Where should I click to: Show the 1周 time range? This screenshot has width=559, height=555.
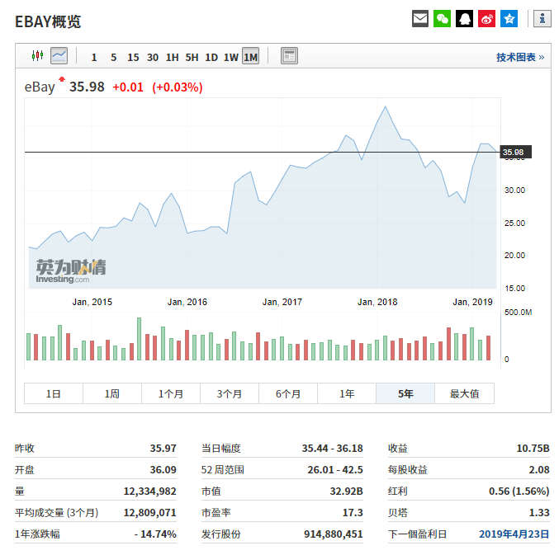click(x=112, y=393)
